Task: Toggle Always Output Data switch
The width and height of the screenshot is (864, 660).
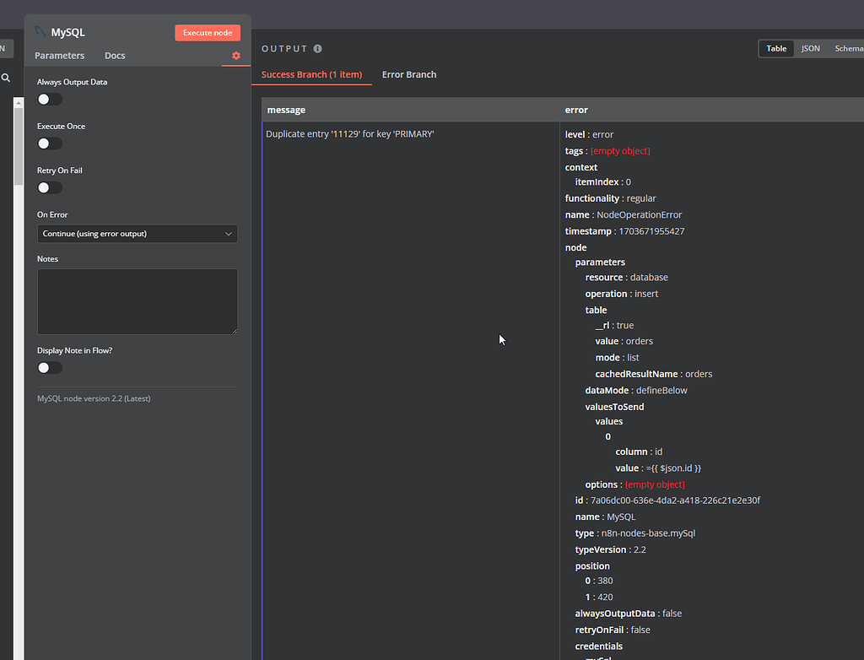Action: pos(50,100)
